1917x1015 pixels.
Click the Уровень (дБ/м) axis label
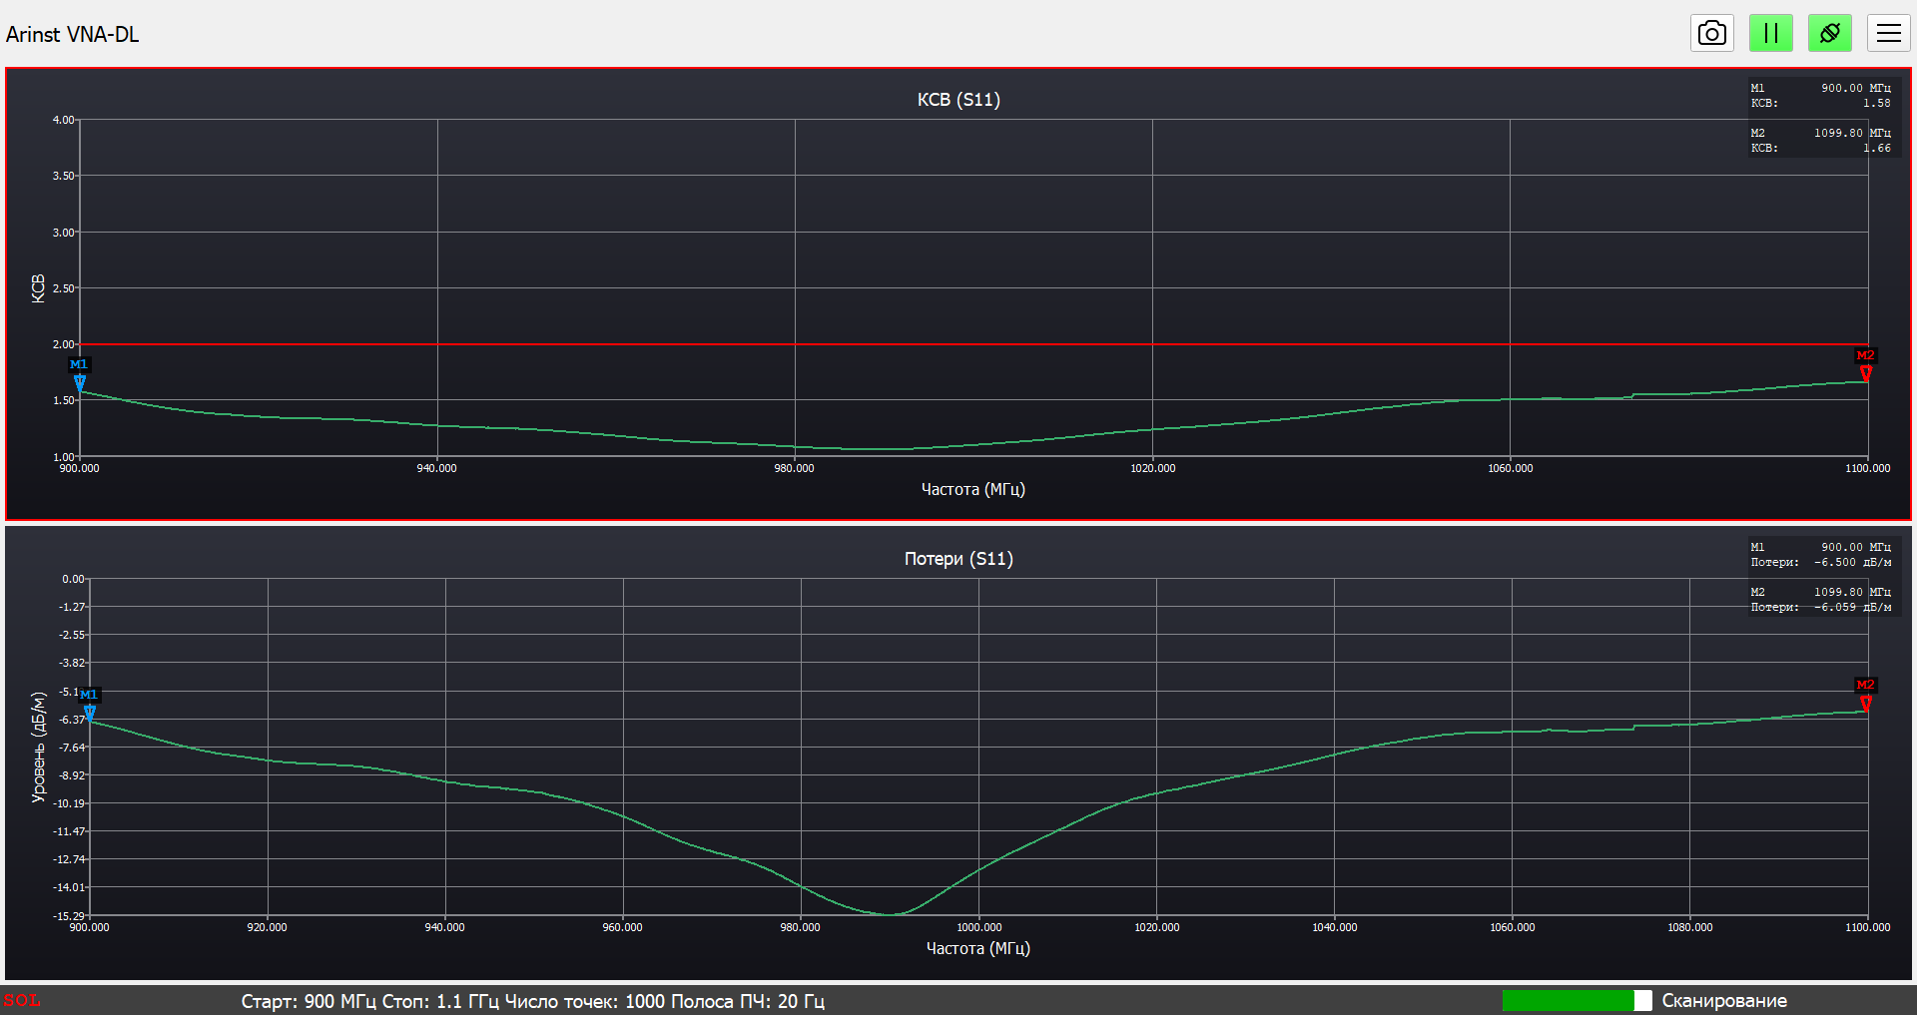click(x=39, y=747)
